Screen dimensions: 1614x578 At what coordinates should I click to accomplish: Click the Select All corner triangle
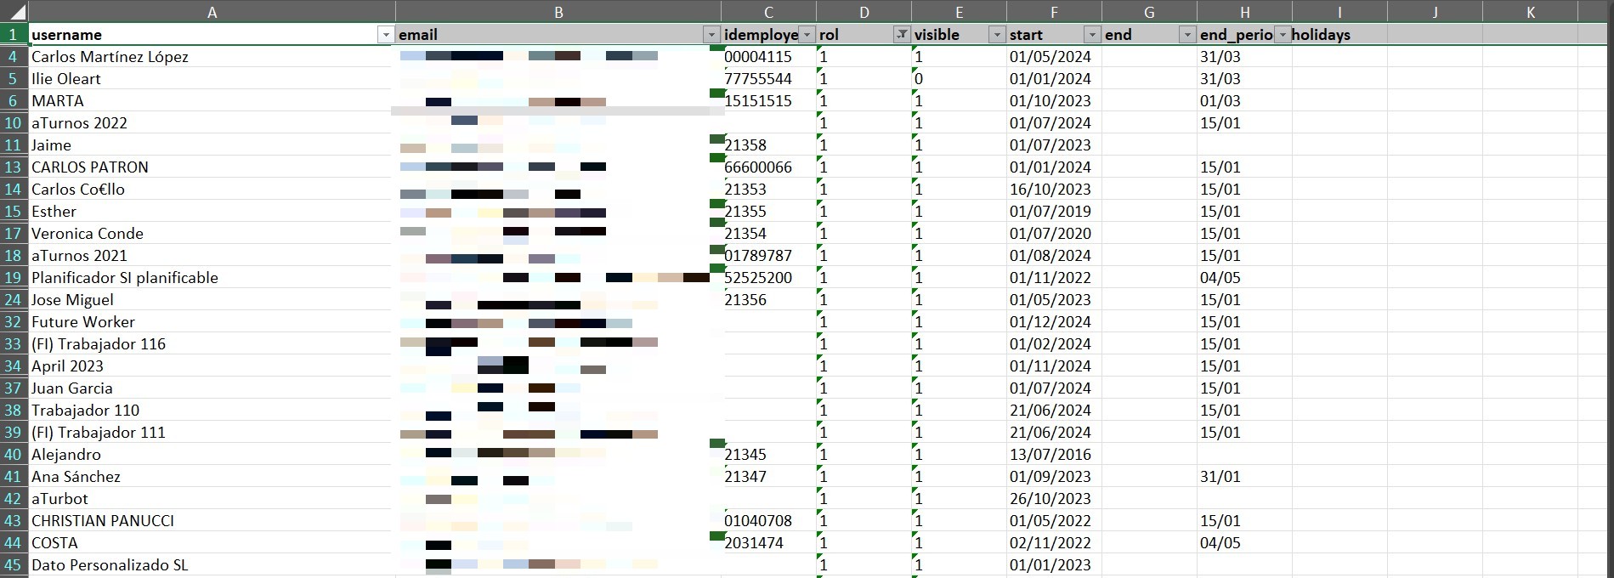14,12
